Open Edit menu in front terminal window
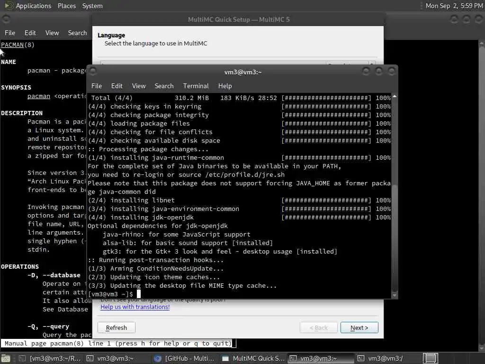The width and height of the screenshot is (485, 364). 117,86
